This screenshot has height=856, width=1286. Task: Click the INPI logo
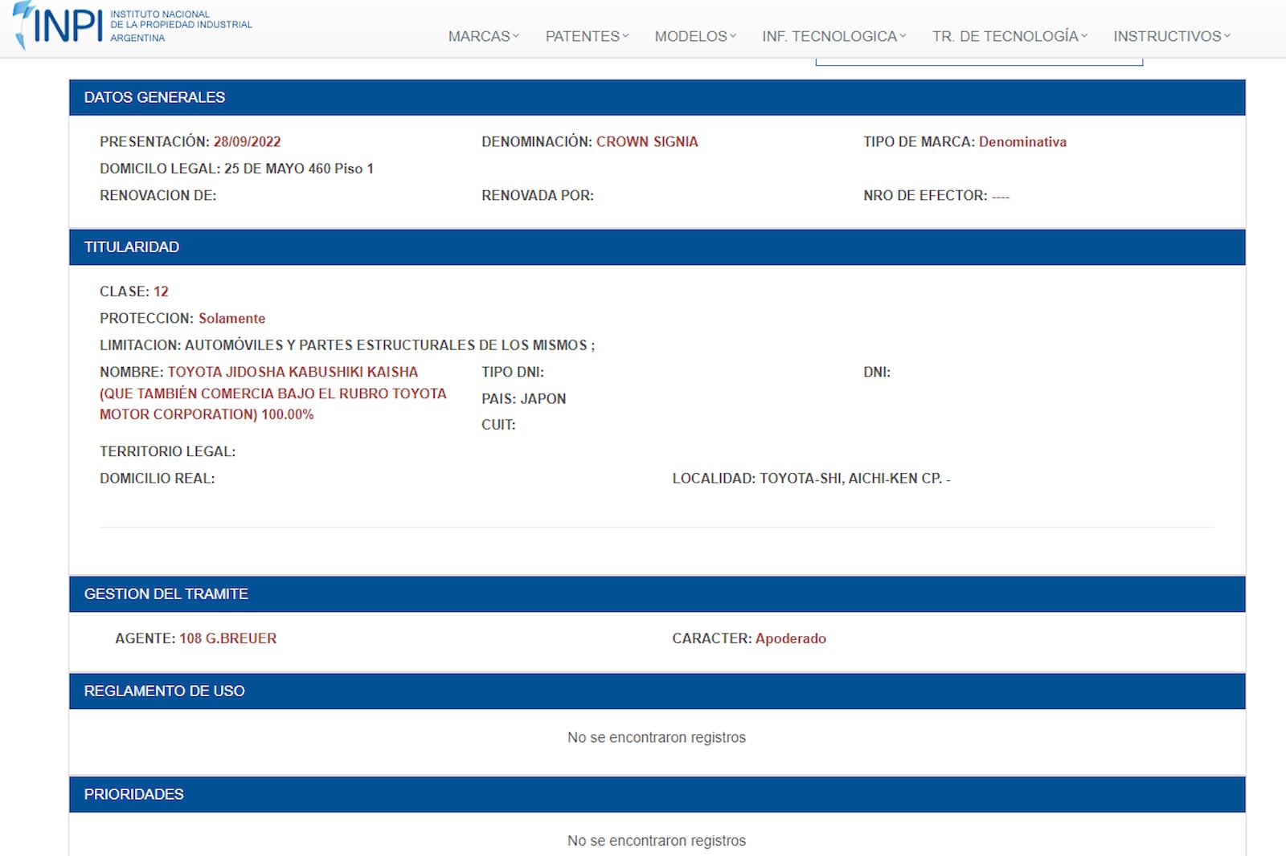[56, 25]
